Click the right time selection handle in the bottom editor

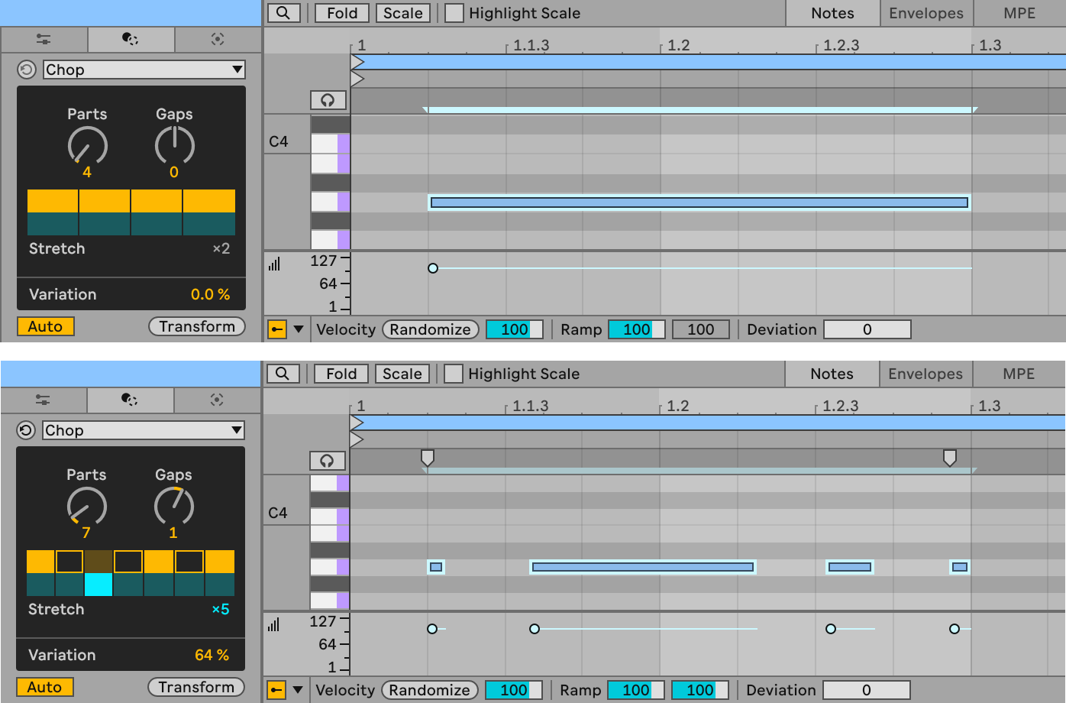pos(949,457)
